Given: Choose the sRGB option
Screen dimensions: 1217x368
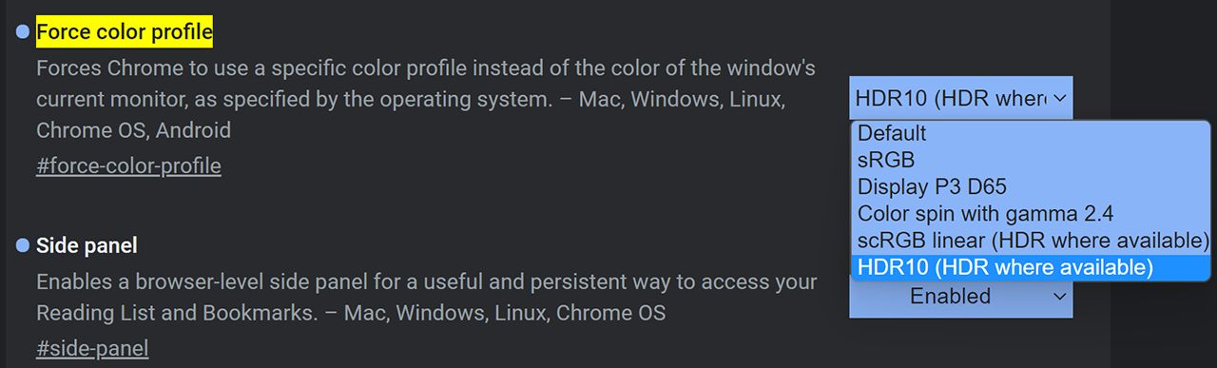Looking at the screenshot, I should click(1031, 160).
